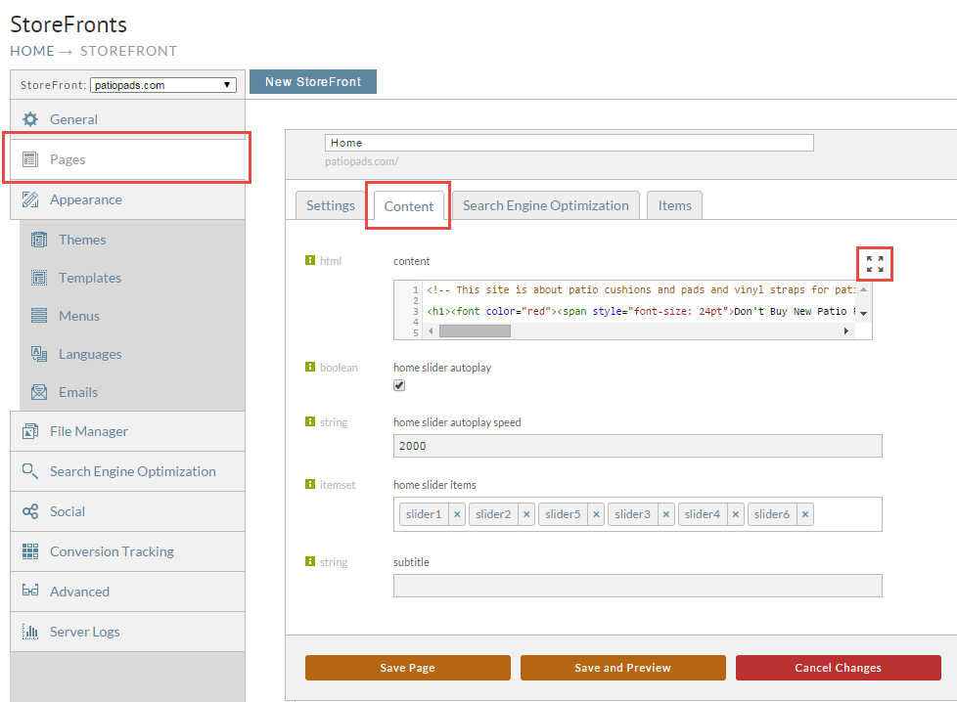
Task: Remove slider1 from home slider items
Action: click(x=457, y=514)
